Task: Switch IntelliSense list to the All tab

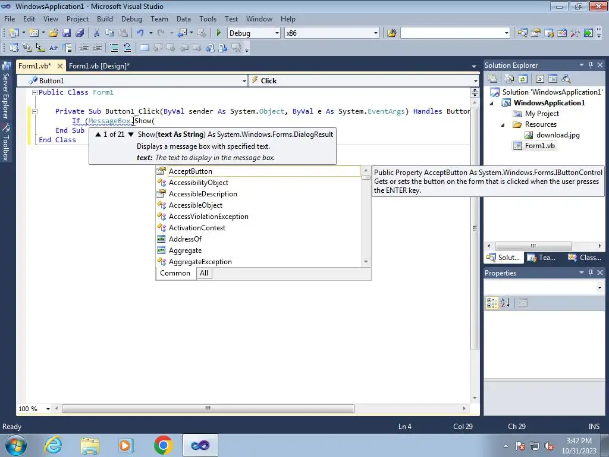Action: pos(204,273)
